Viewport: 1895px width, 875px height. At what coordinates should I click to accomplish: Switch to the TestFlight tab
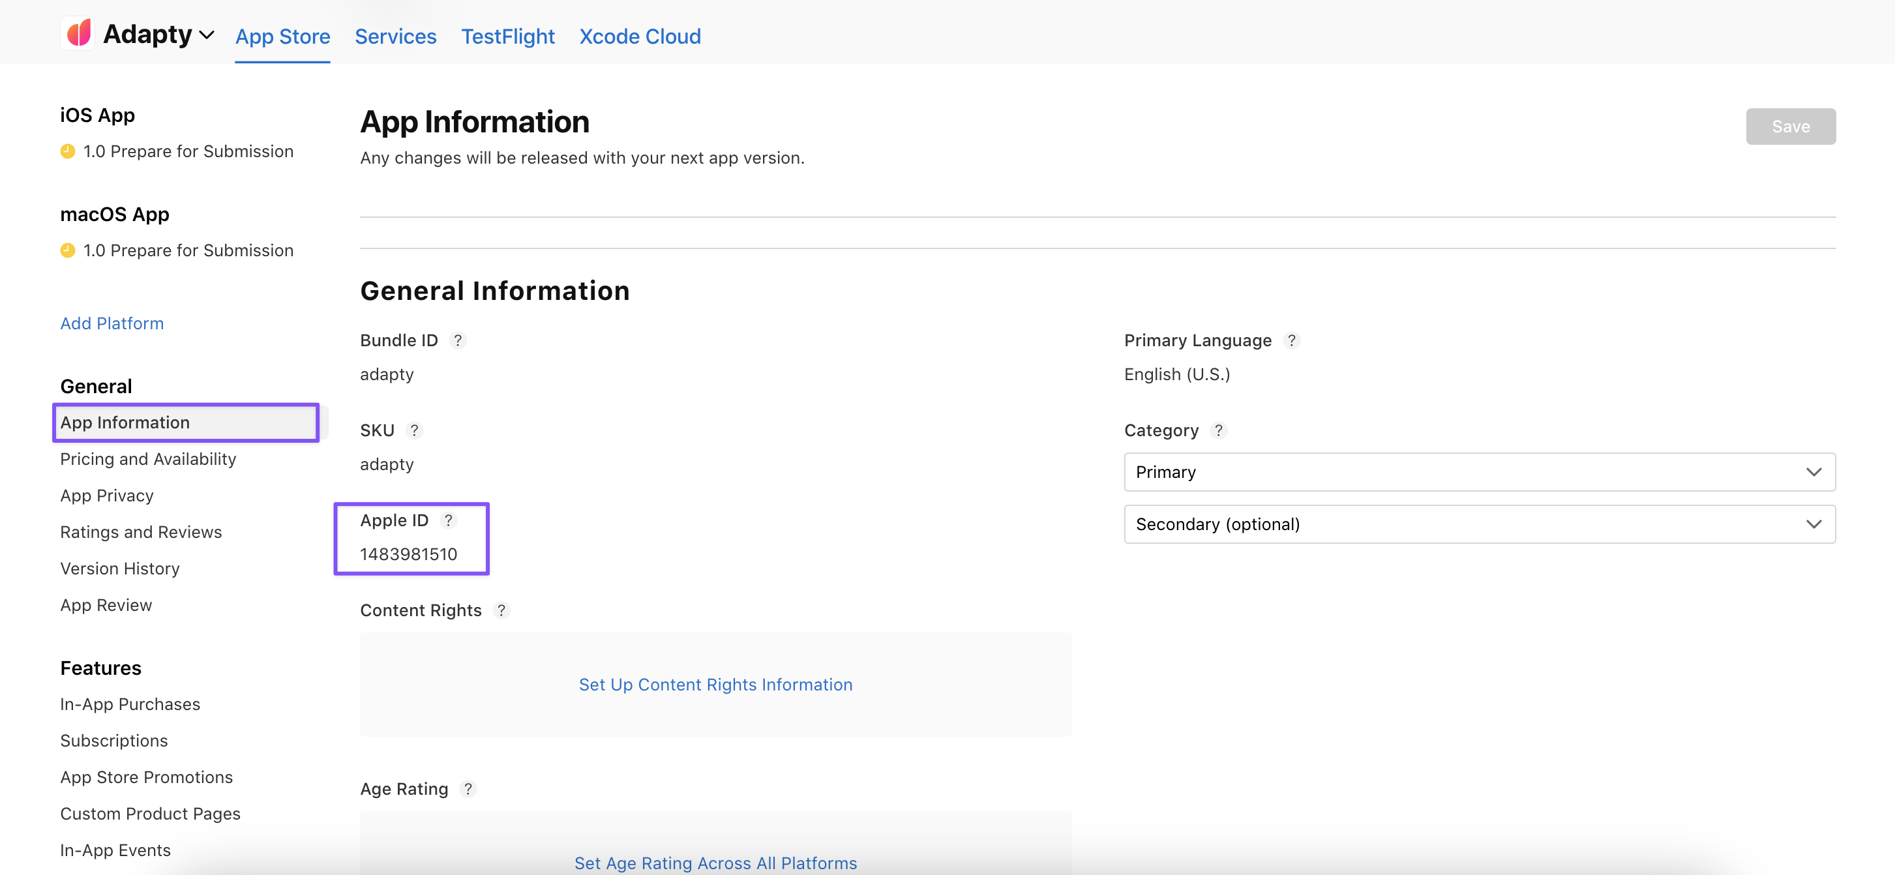tap(507, 36)
